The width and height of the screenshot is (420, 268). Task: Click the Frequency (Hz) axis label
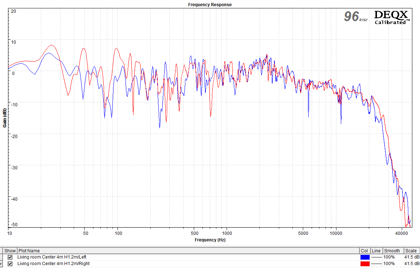[210, 240]
